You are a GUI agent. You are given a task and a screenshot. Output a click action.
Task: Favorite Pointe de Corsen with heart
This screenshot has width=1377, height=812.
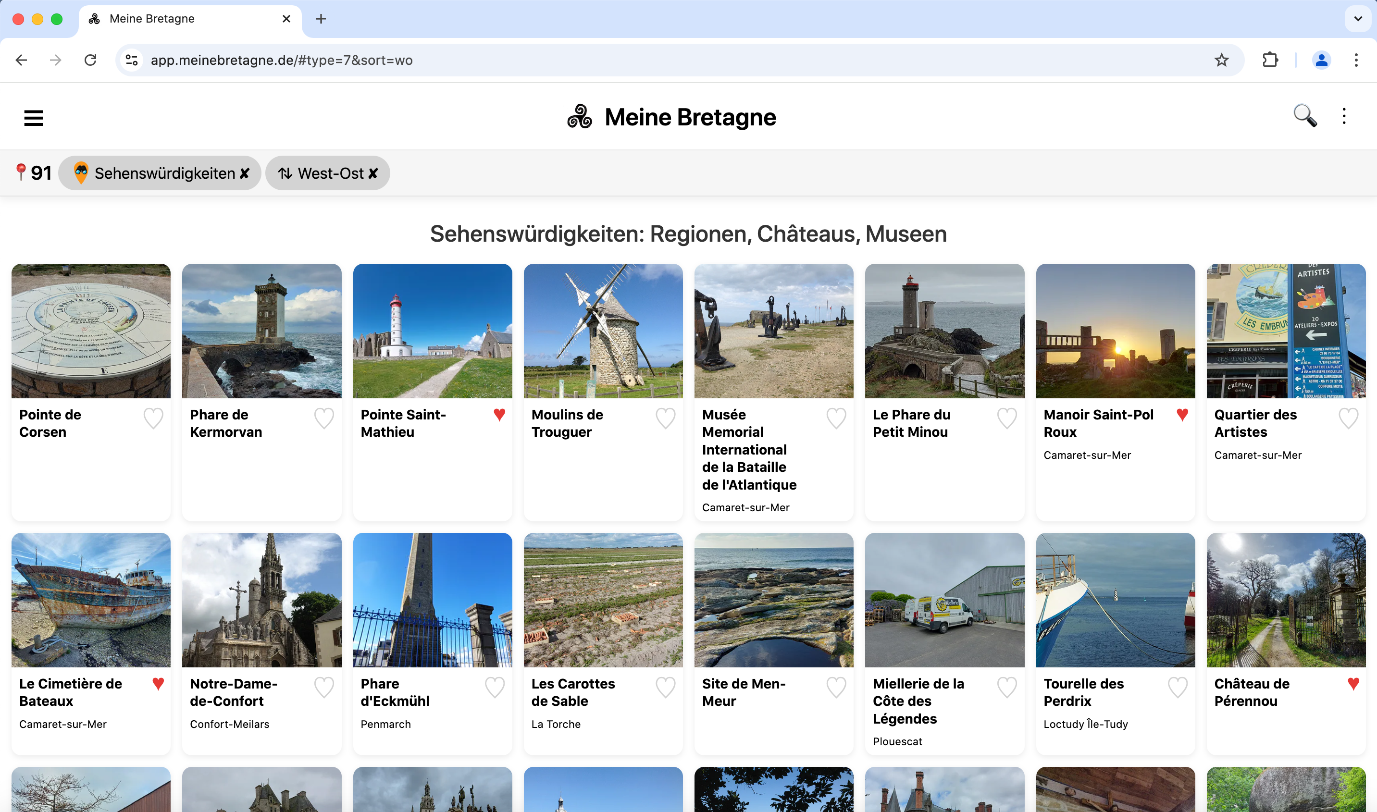153,418
